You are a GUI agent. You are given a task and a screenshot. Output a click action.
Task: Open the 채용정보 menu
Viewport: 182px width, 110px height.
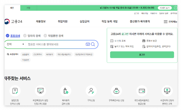click(x=41, y=21)
